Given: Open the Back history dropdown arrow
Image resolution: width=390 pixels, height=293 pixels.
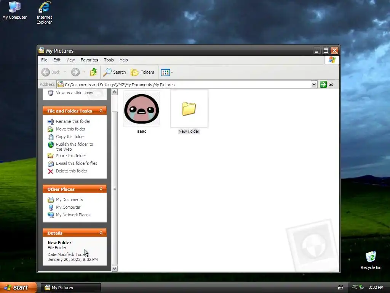Looking at the screenshot, I should (65, 72).
